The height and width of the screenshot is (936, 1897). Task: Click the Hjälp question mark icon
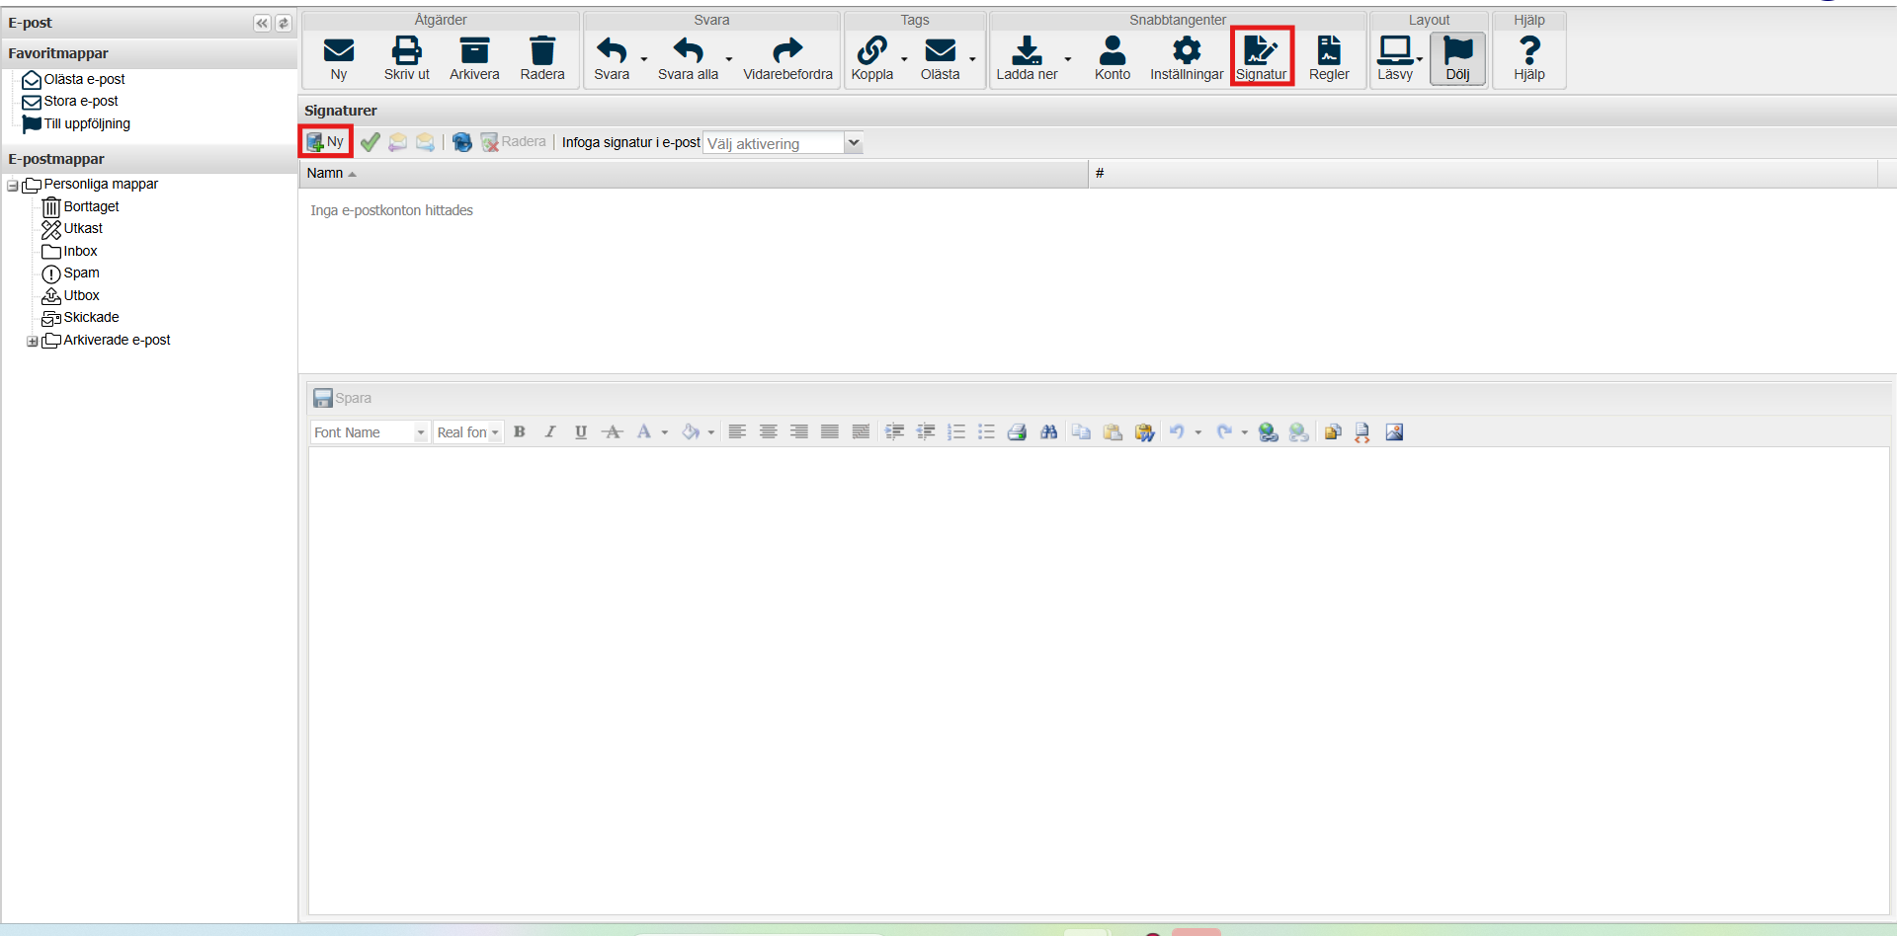[x=1529, y=49]
